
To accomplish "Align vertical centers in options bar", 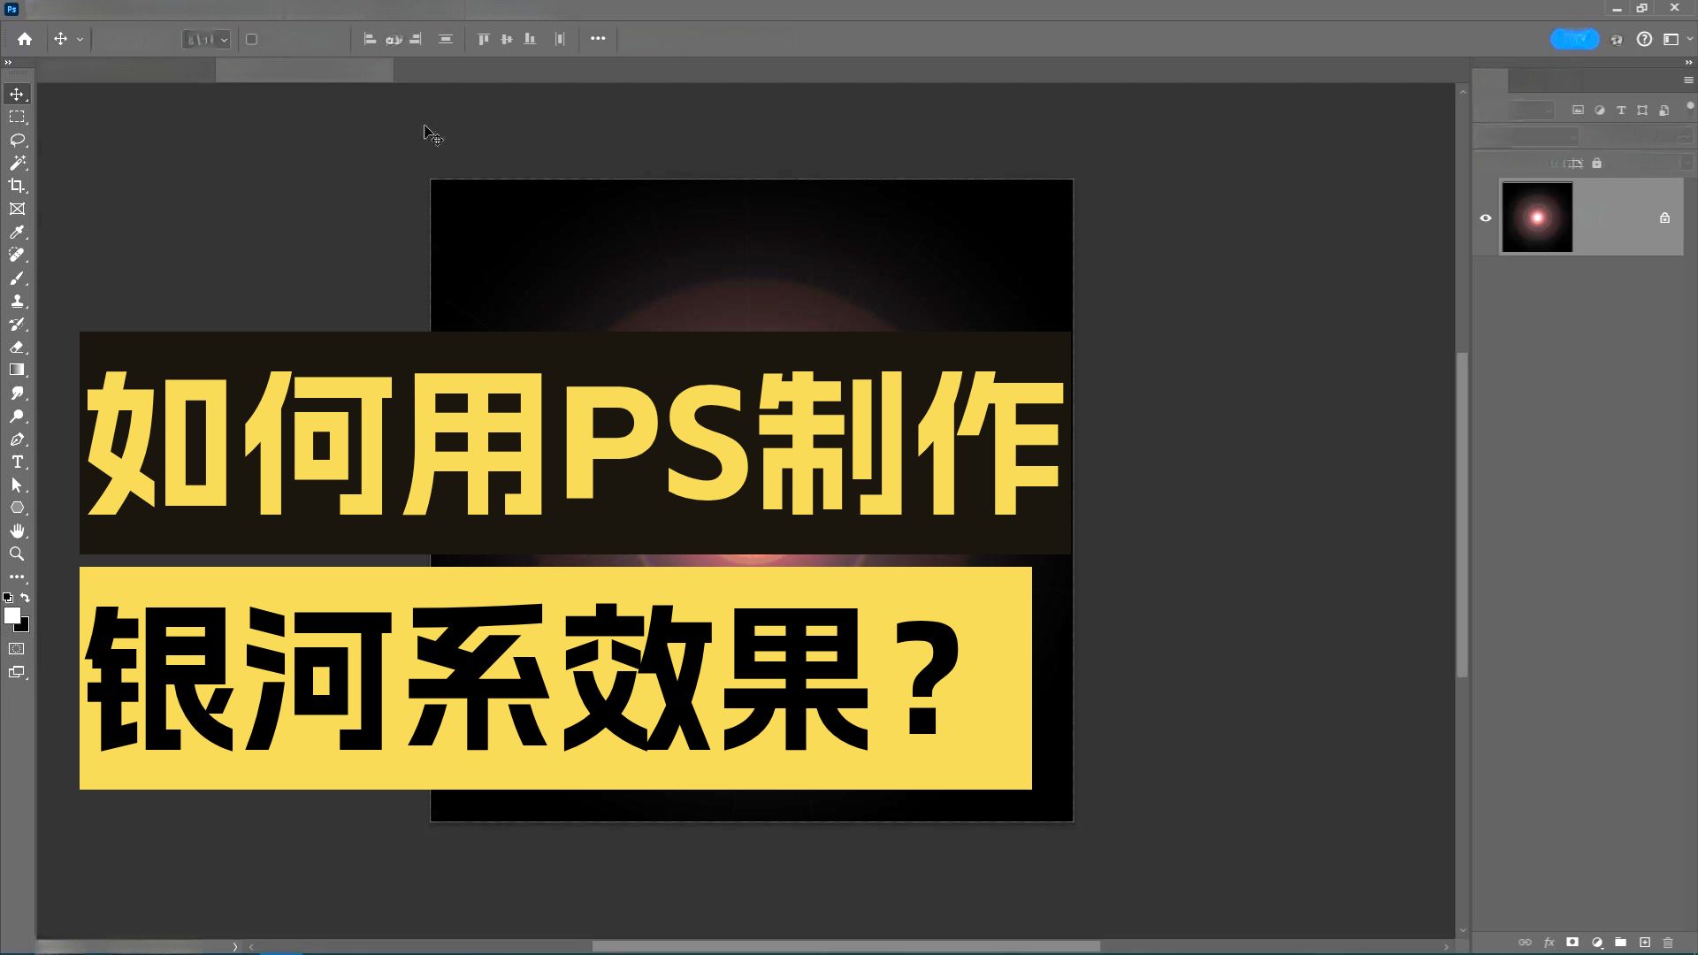I will point(507,39).
